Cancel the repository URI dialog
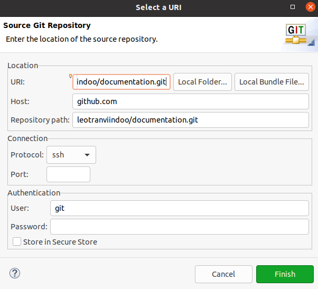318x289 pixels. coord(223,274)
